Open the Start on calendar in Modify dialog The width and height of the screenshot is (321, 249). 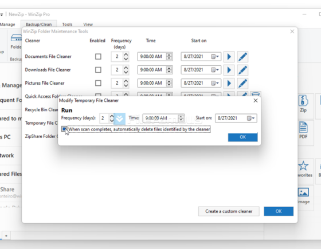[x=251, y=118]
